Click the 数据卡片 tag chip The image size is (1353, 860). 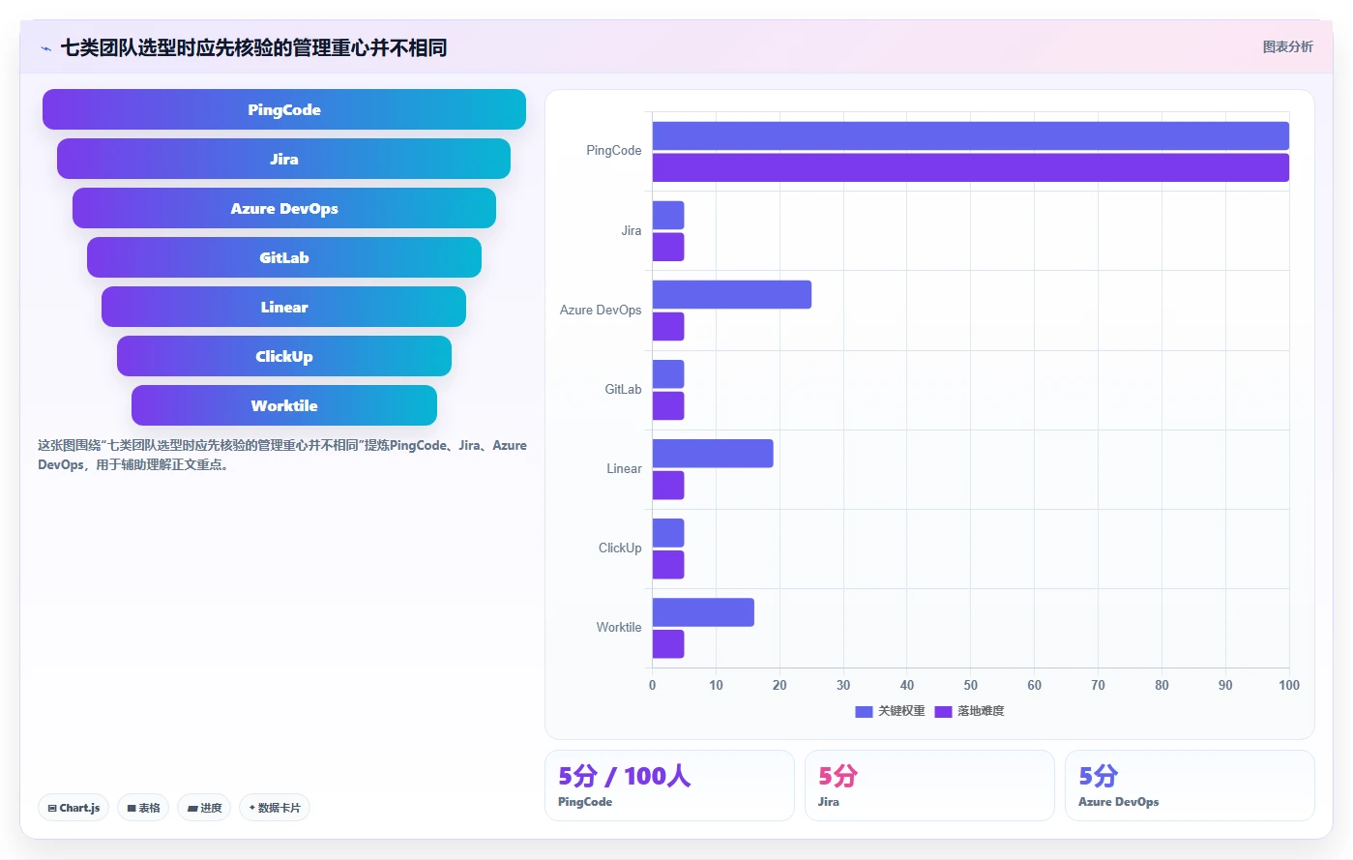point(275,808)
